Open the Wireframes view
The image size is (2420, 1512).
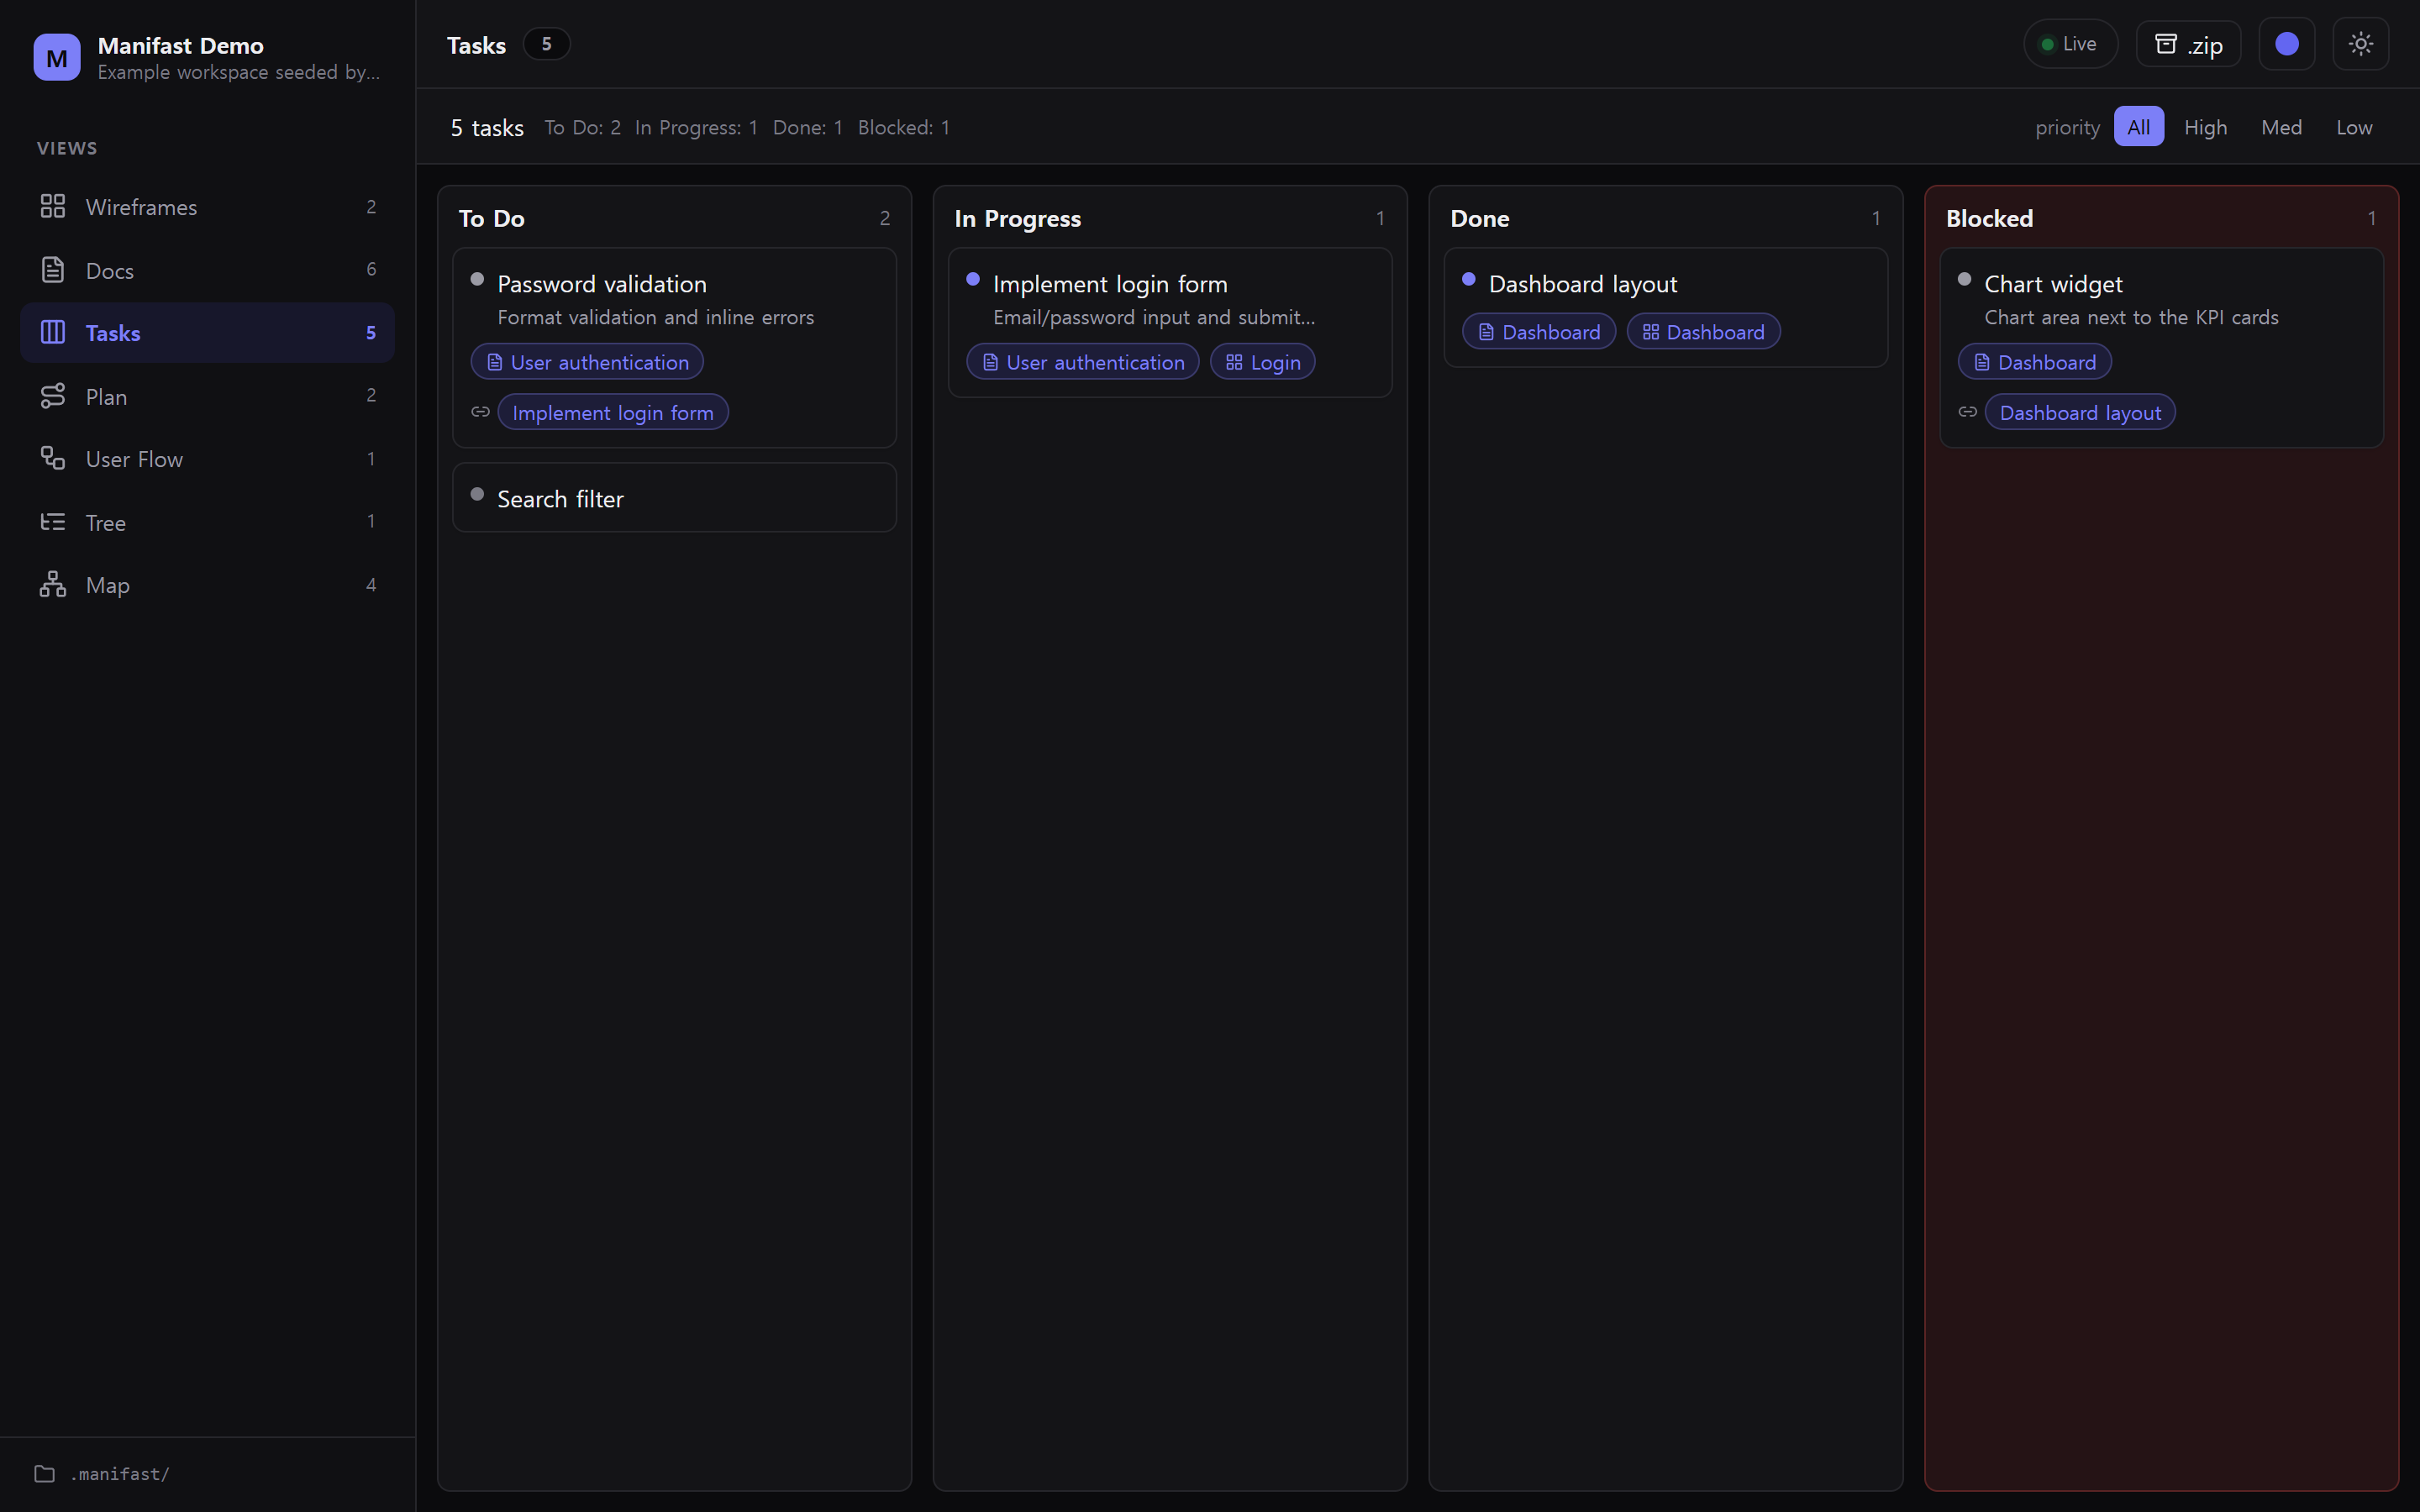[x=207, y=207]
